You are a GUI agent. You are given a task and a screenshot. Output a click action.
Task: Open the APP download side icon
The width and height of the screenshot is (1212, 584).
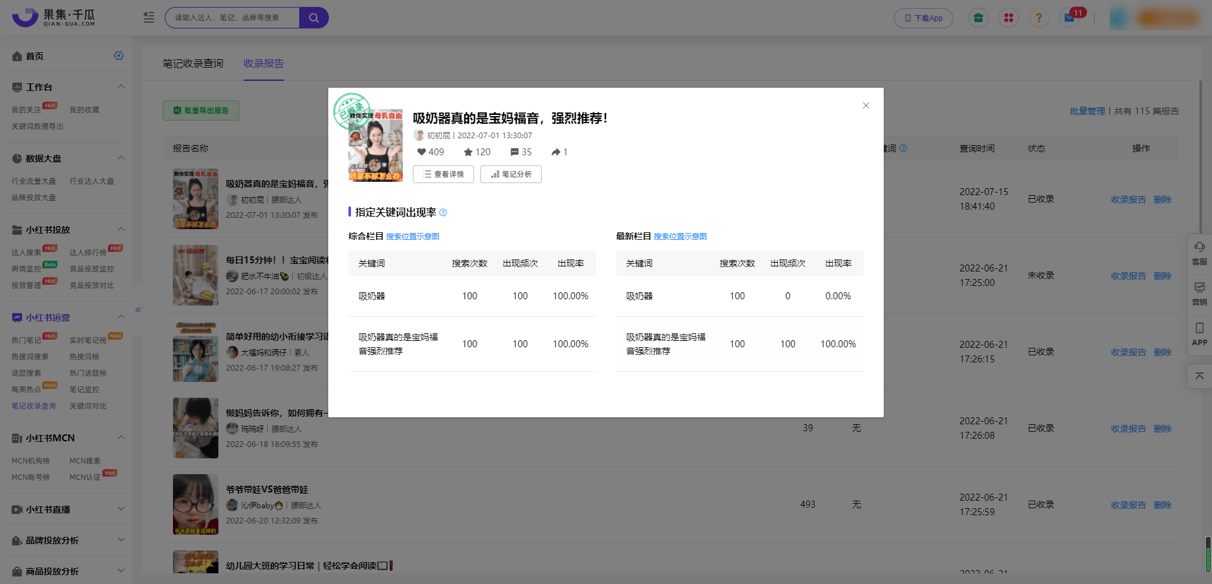(x=1199, y=334)
